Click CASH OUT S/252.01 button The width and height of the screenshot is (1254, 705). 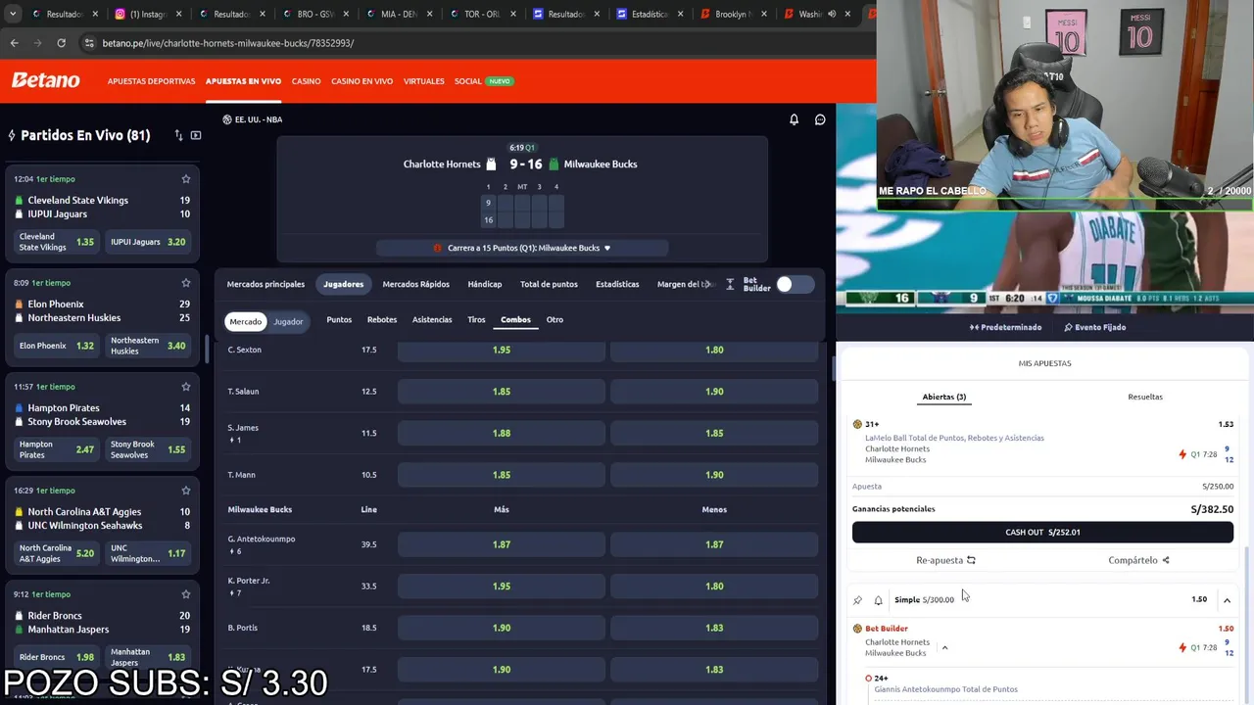pos(1042,532)
